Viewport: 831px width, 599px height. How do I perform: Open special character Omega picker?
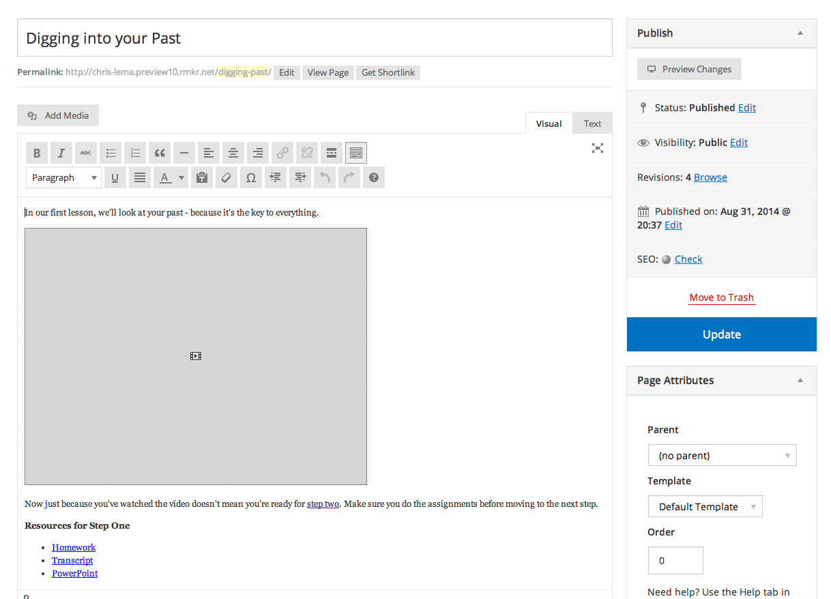click(251, 178)
